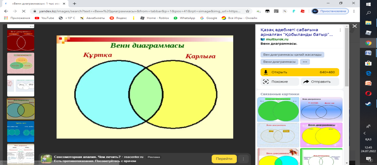Open the Яндекс bookmark
Image resolution: width=377 pixels, height=165 pixels.
[x=118, y=18]
